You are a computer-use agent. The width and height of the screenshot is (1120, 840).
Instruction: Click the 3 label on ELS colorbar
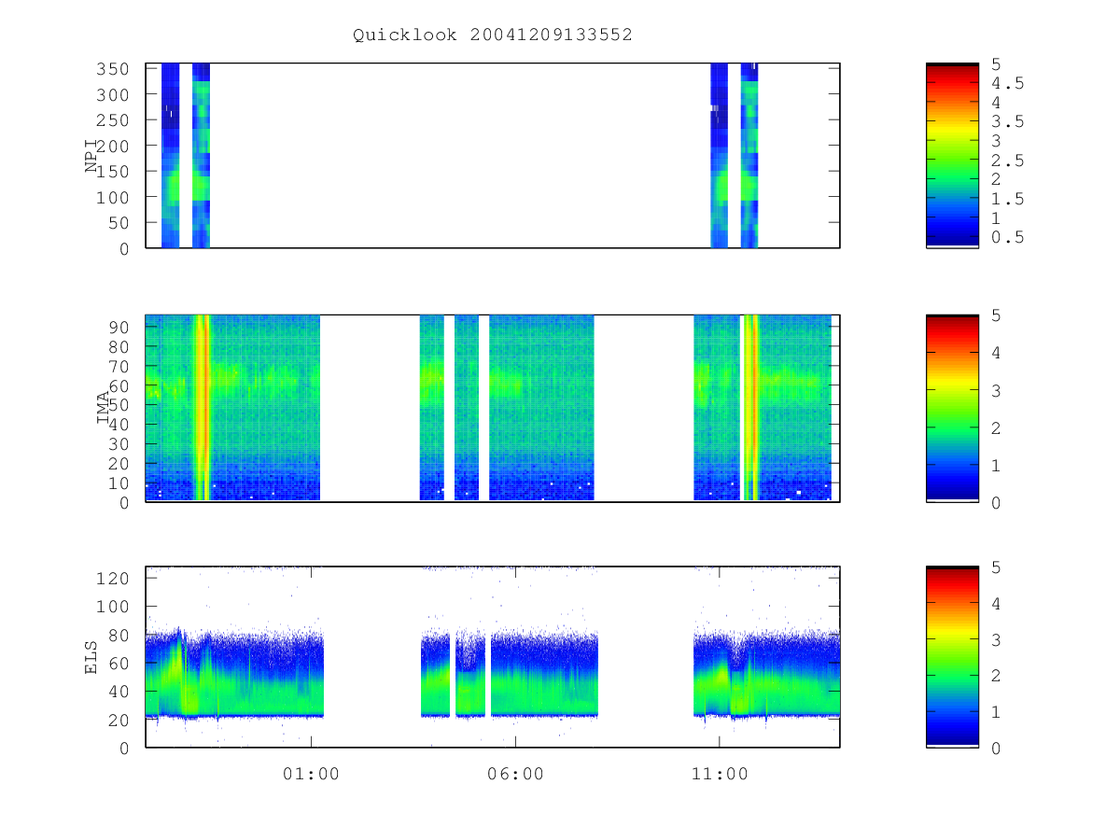[x=997, y=639]
